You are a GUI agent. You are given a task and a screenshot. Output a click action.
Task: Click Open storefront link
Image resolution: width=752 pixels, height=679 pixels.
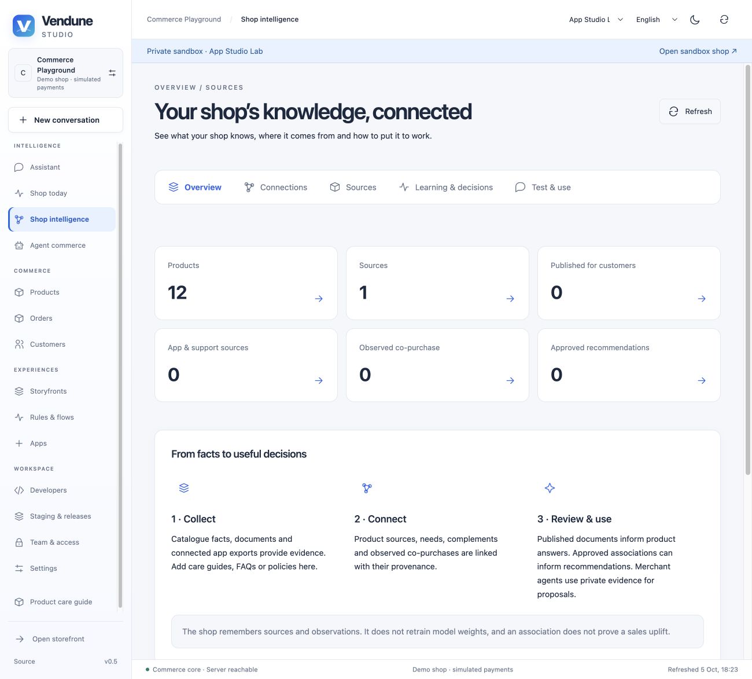65,639
